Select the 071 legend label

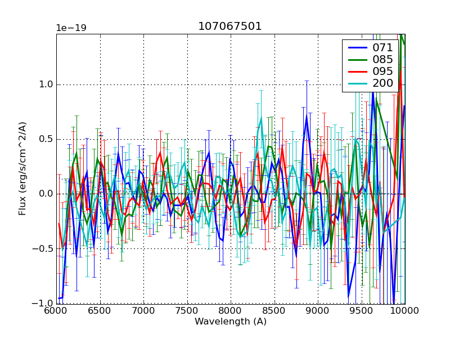(x=383, y=47)
